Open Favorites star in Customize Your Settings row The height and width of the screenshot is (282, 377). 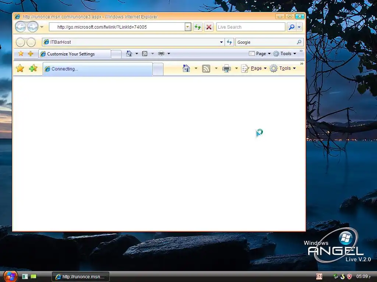(x=21, y=54)
